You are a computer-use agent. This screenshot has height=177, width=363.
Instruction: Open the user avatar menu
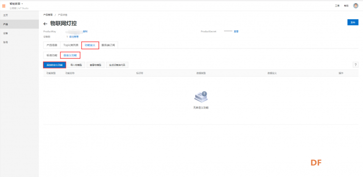(356, 6)
